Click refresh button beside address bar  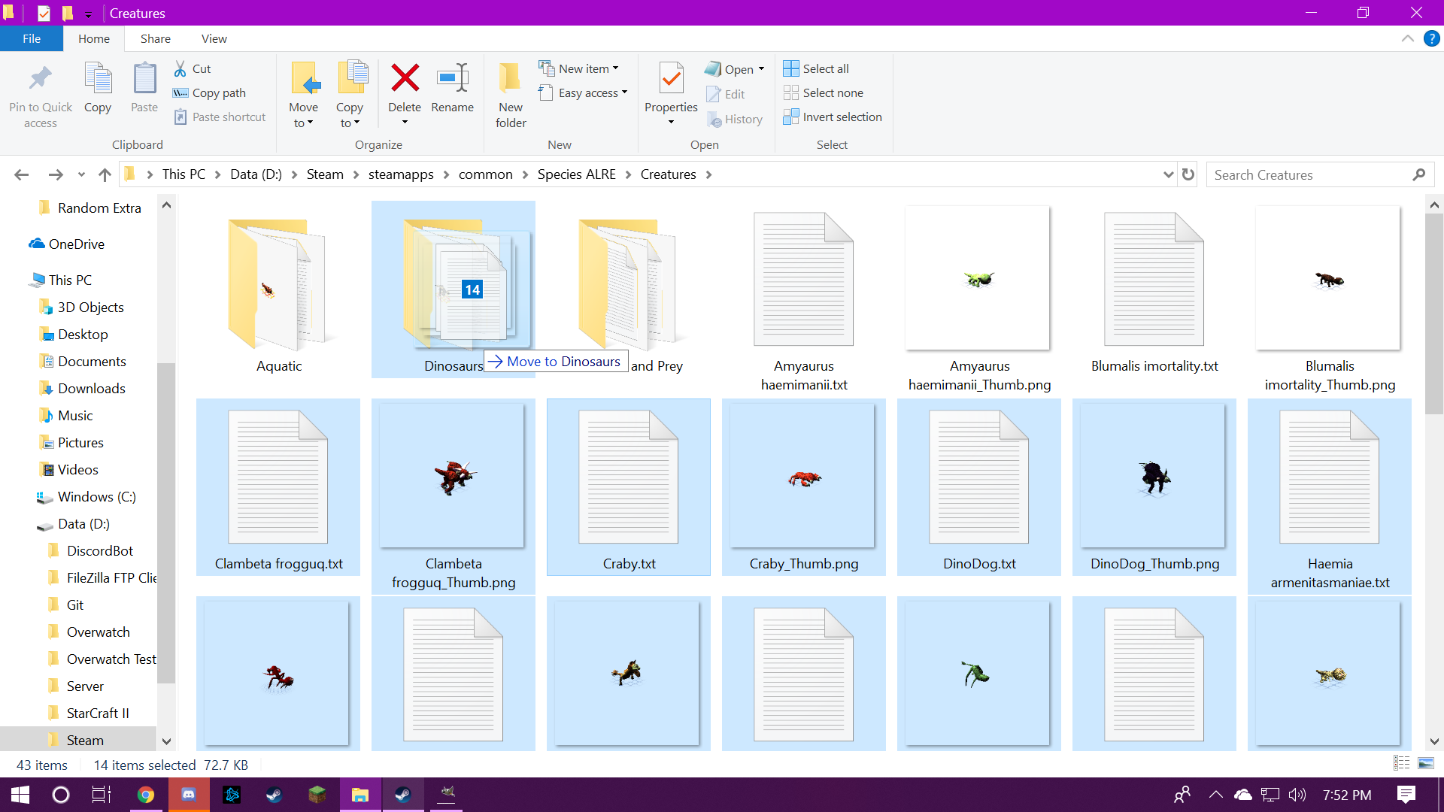(1188, 174)
